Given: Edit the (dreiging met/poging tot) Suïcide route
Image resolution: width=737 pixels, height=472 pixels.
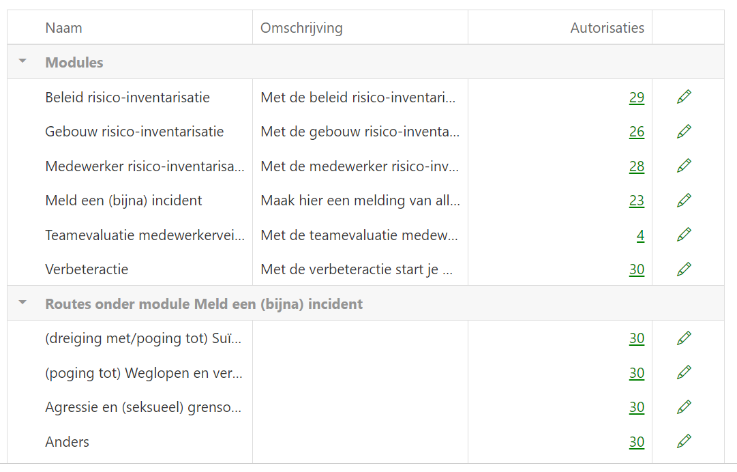Looking at the screenshot, I should point(684,338).
